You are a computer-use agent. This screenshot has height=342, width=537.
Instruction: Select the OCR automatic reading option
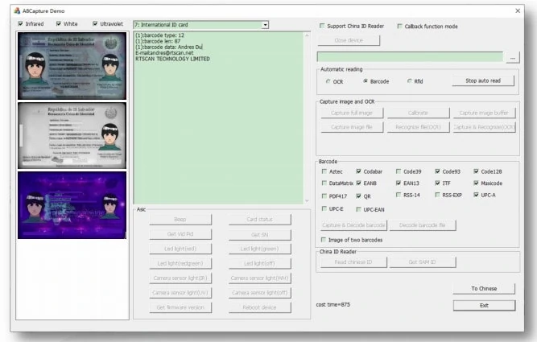[x=328, y=81]
